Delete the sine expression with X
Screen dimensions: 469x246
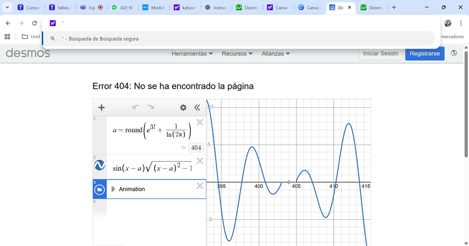(x=200, y=161)
